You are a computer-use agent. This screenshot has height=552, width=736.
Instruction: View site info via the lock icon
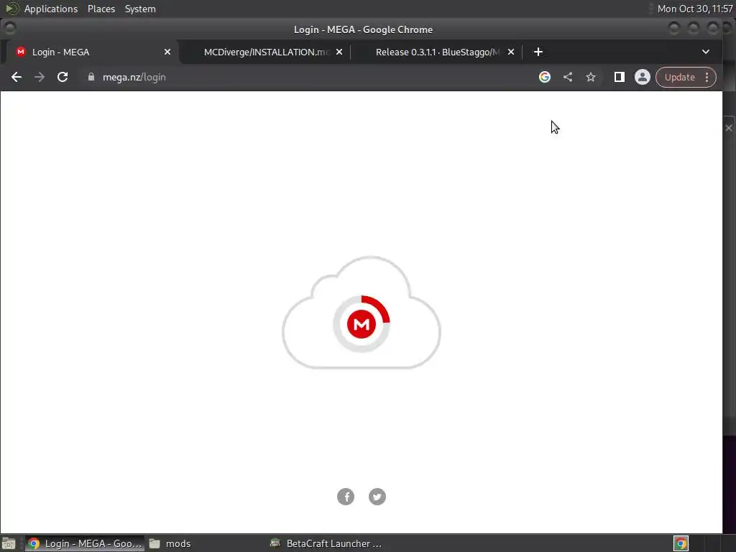[91, 77]
